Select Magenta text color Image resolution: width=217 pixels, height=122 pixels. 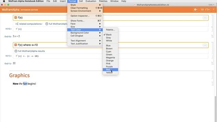[x=110, y=58]
